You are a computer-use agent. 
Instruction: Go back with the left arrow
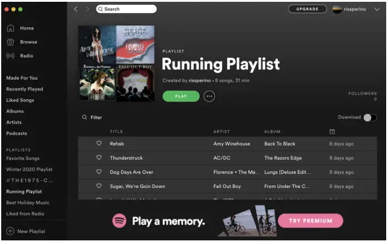(76, 9)
